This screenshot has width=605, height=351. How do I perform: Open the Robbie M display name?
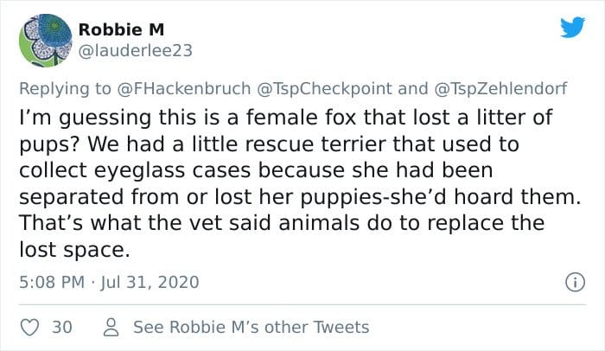pyautogui.click(x=122, y=29)
